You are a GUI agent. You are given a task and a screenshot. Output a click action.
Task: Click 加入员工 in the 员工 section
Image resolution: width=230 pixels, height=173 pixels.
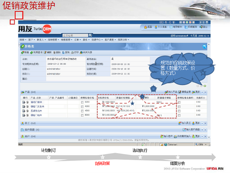click(185, 123)
